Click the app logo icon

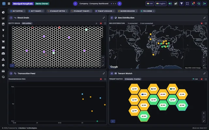[x=4, y=4]
